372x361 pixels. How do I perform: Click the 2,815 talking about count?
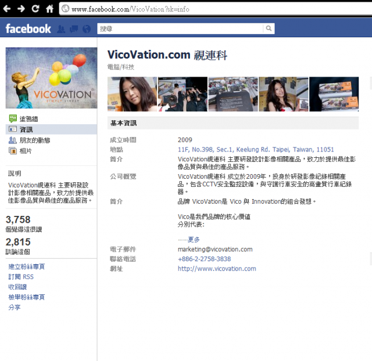coord(18,242)
